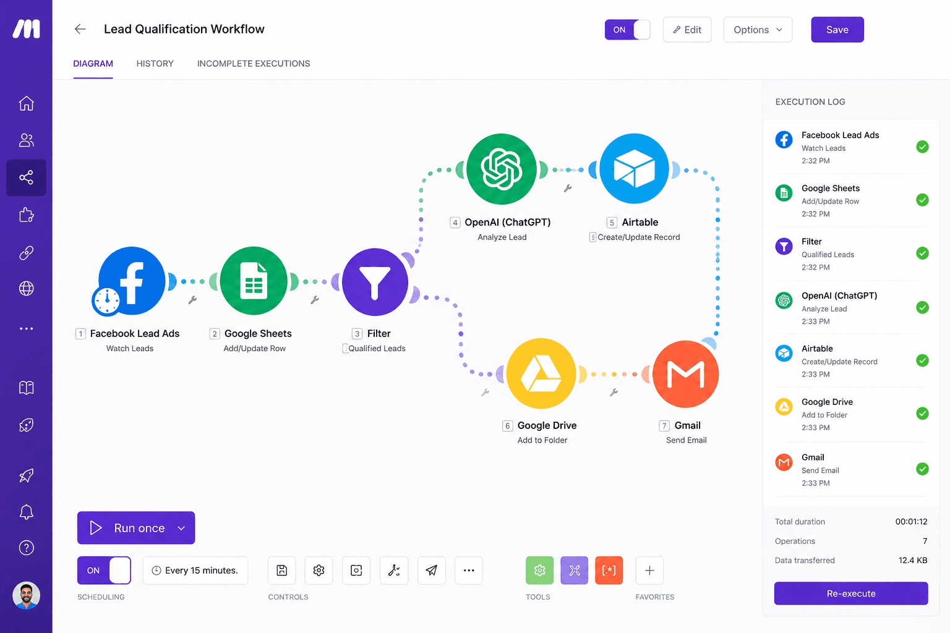Select the Google Sheets module node
950x633 pixels.
(254, 281)
